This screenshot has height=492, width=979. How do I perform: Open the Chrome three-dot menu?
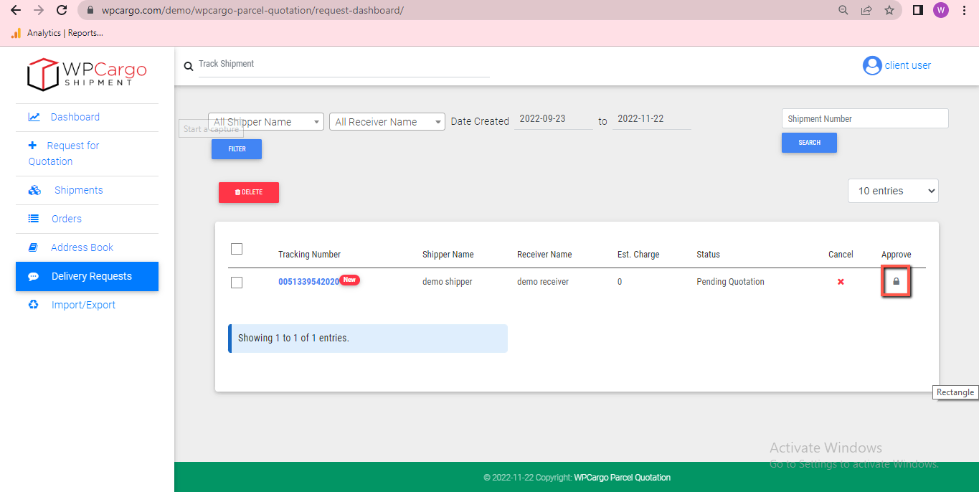[x=965, y=10]
